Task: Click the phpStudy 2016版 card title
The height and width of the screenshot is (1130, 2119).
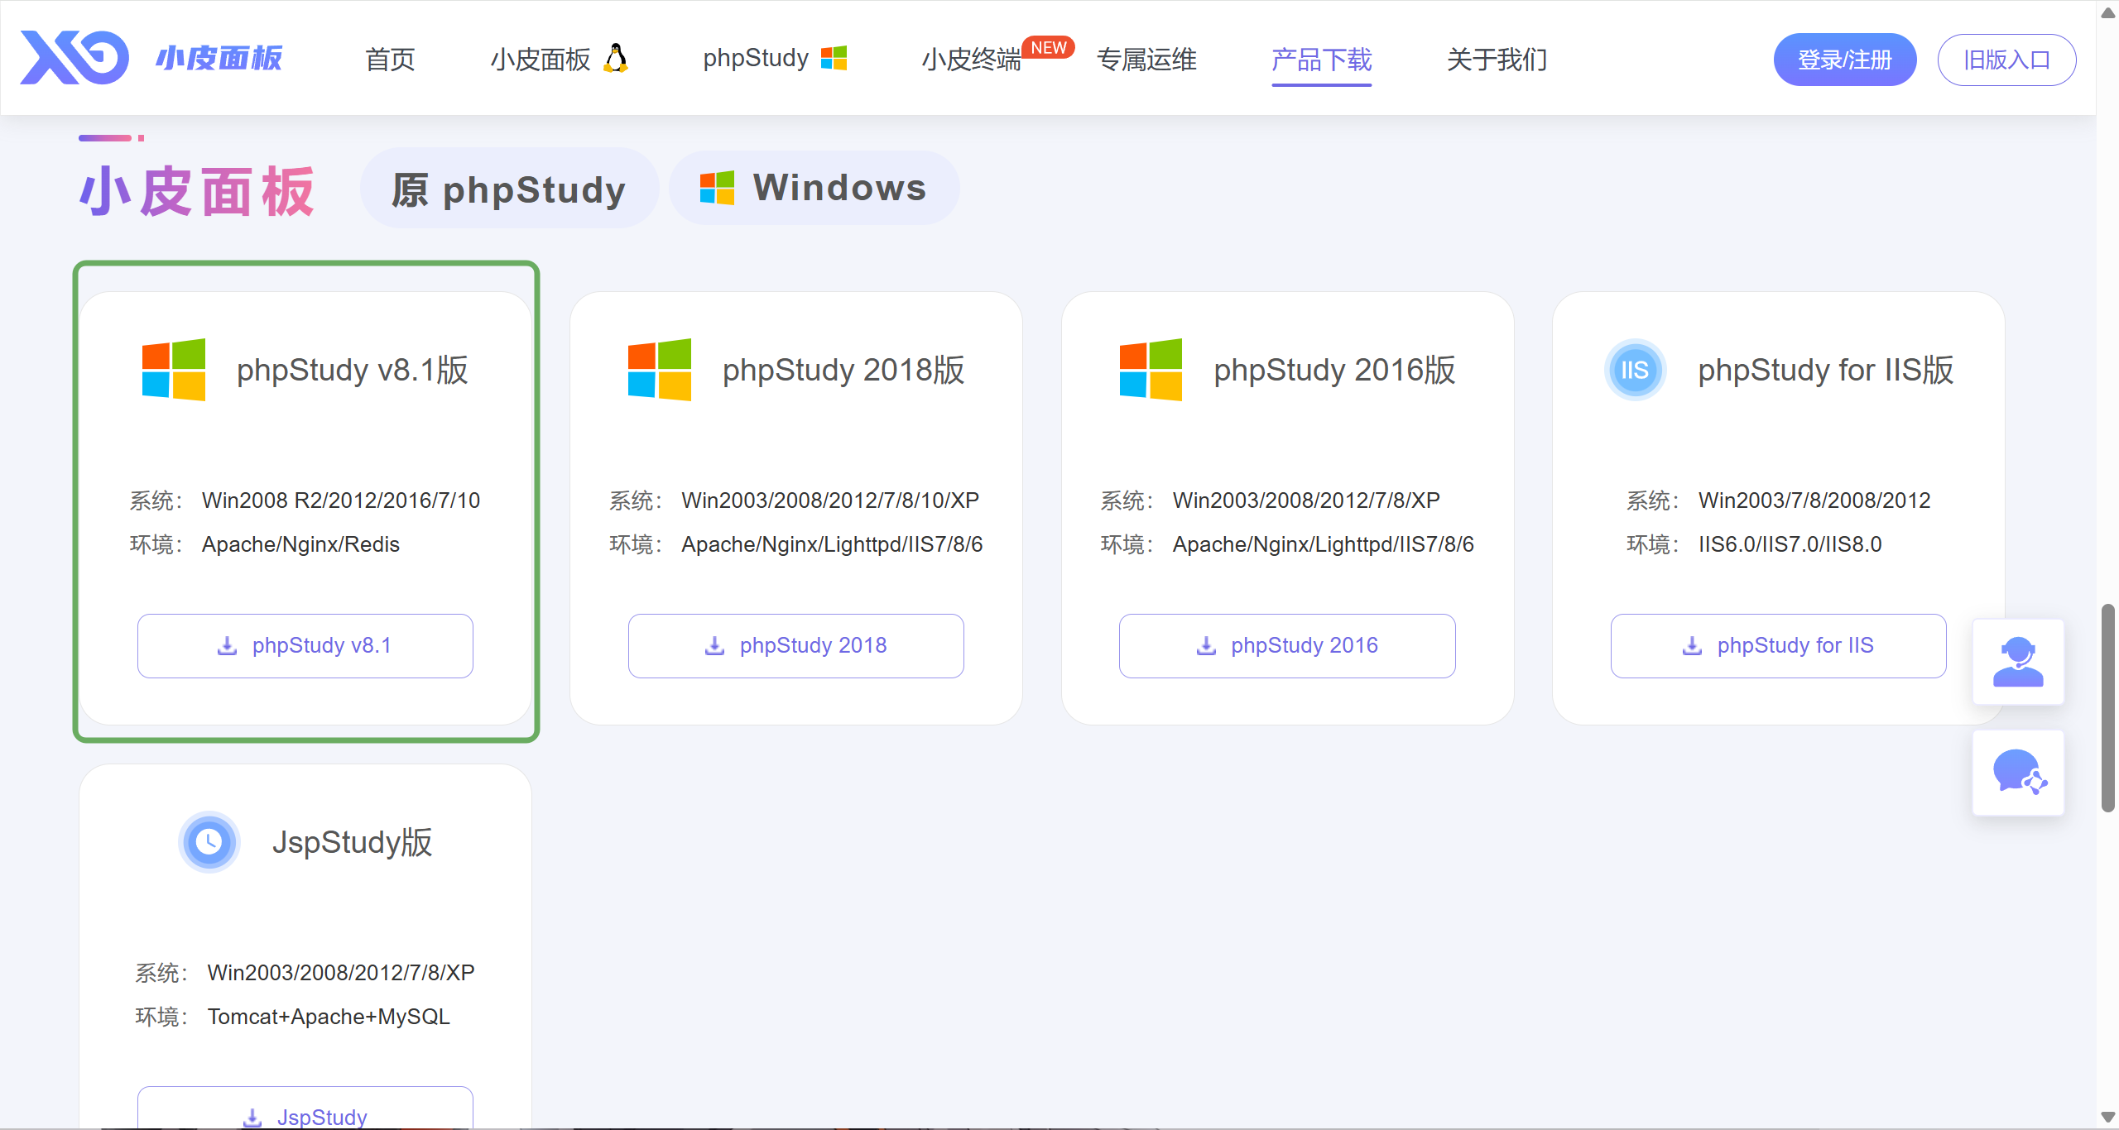Action: [x=1334, y=370]
